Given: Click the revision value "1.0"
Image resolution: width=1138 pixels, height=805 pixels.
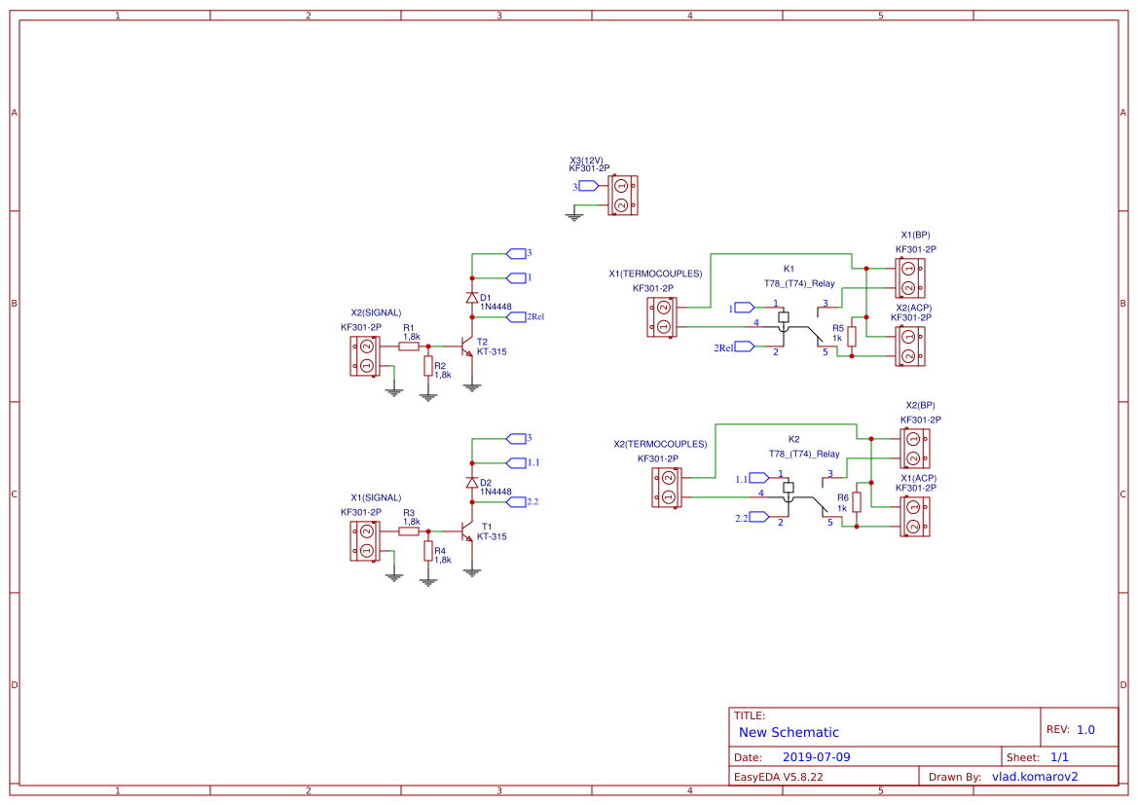Looking at the screenshot, I should pyautogui.click(x=1085, y=730).
